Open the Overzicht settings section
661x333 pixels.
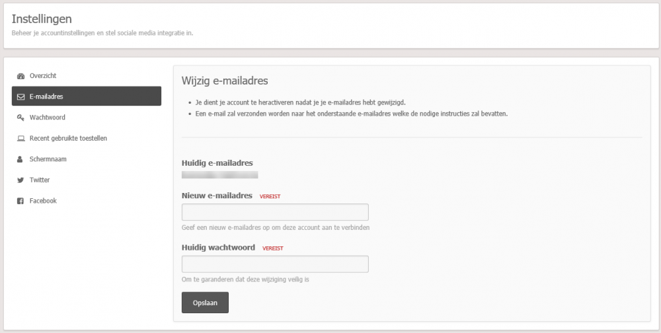tap(43, 76)
